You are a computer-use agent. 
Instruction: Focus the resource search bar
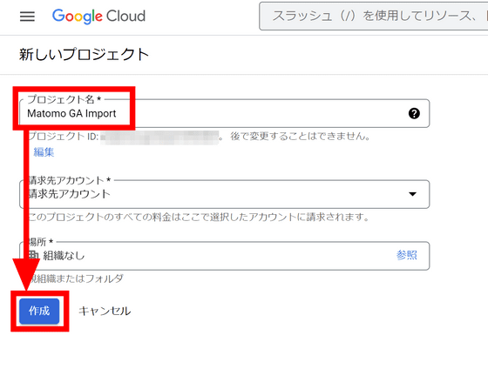pos(374,17)
